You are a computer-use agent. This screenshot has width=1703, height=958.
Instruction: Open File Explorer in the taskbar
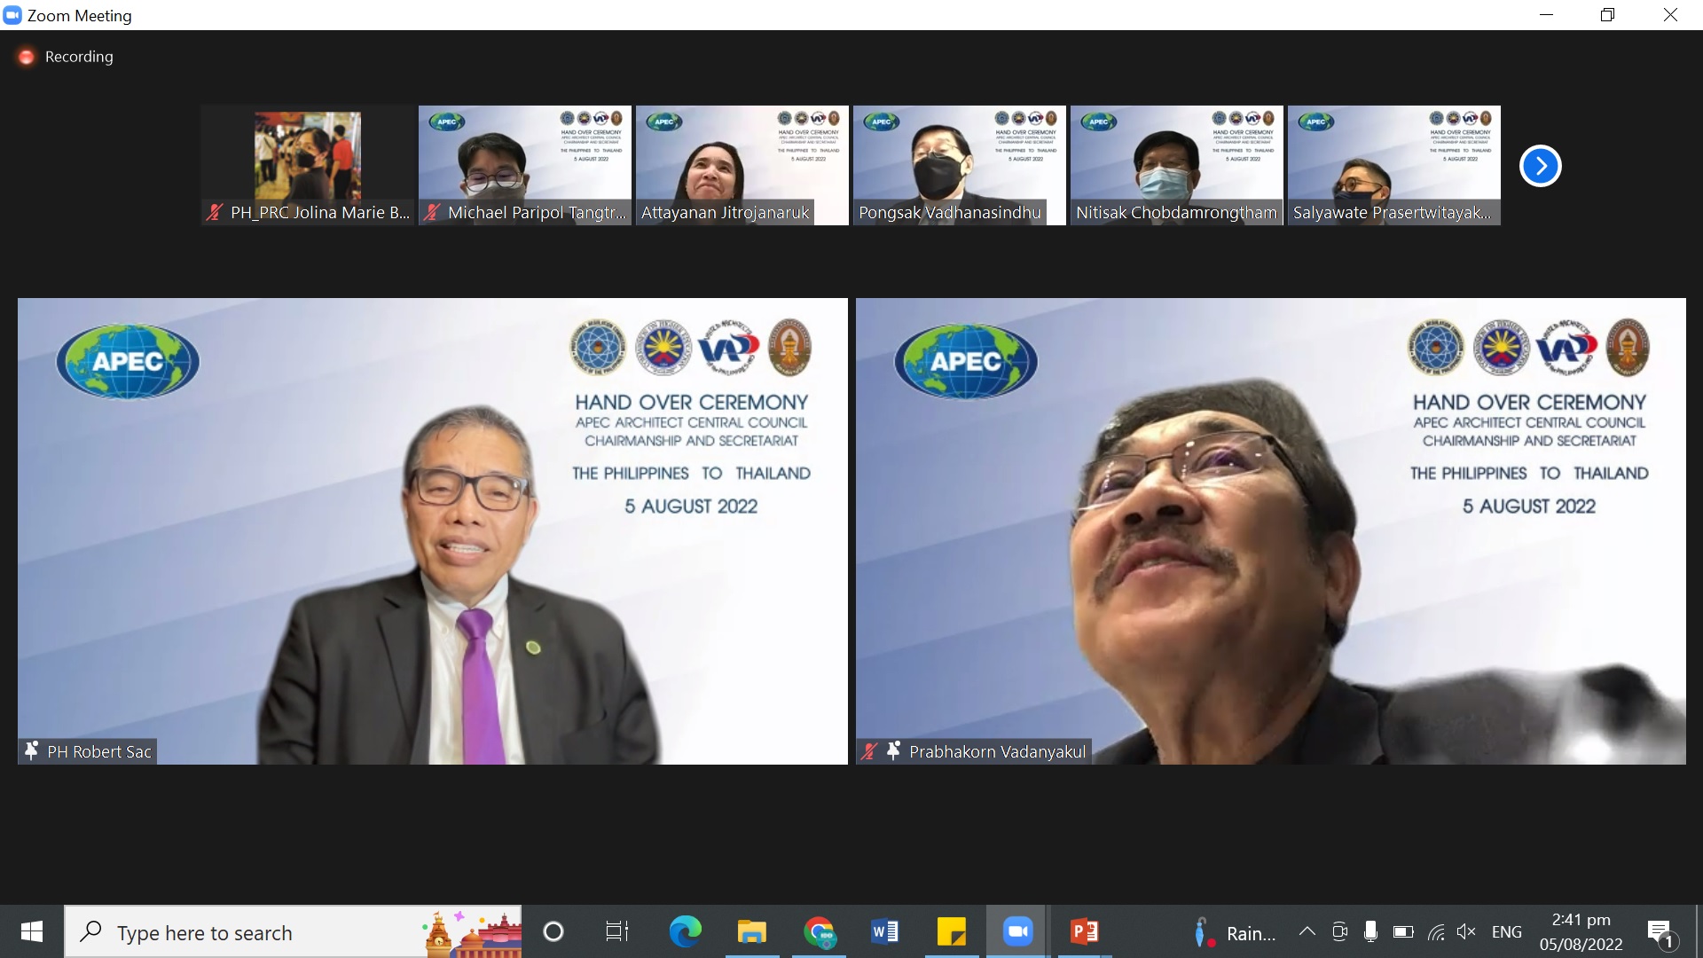(x=751, y=931)
